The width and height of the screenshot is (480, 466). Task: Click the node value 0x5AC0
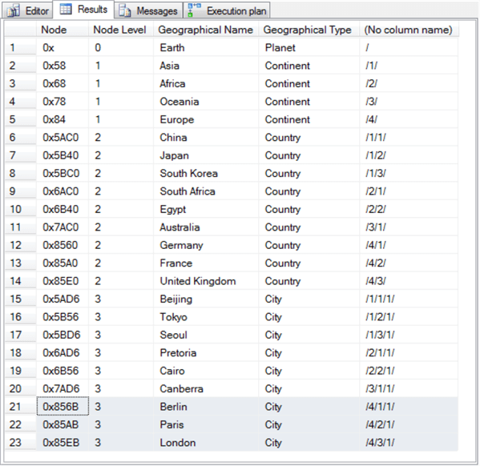pos(63,138)
